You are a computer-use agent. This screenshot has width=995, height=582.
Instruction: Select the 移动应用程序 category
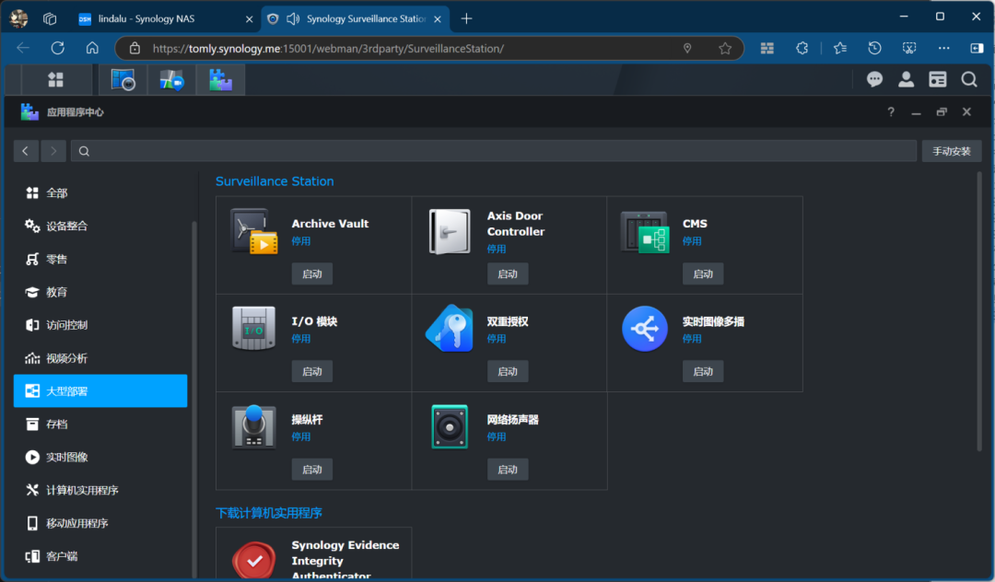tap(100, 523)
